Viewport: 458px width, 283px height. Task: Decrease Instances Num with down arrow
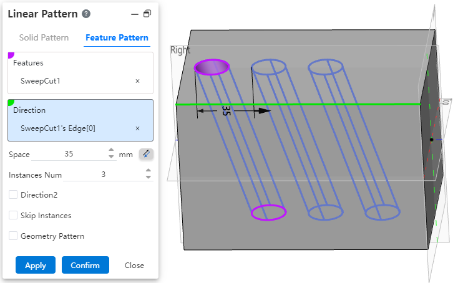pyautogui.click(x=149, y=177)
